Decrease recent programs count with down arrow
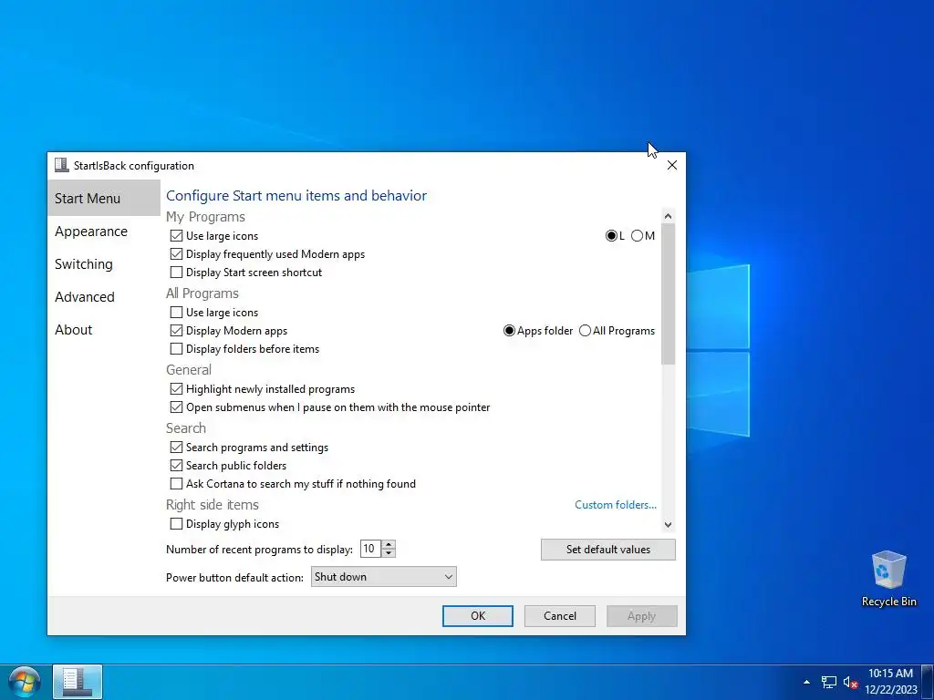Viewport: 934px width, 700px height. 389,553
